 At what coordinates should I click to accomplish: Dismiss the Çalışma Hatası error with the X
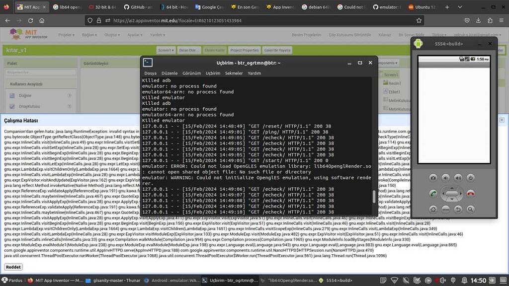click(x=502, y=120)
